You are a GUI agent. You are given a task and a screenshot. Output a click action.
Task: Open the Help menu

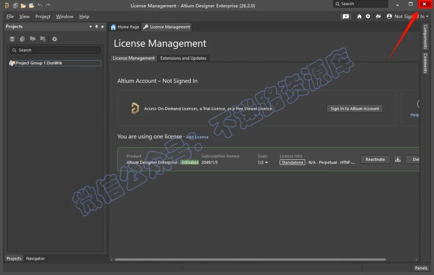[84, 16]
